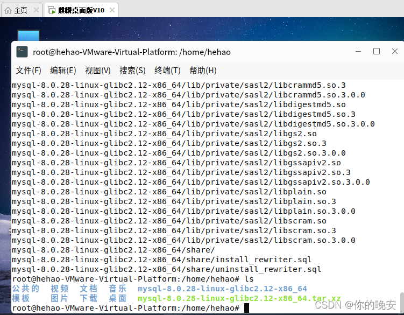Click the VM running icon on 麒麟桌面版V10 tab

click(52, 11)
